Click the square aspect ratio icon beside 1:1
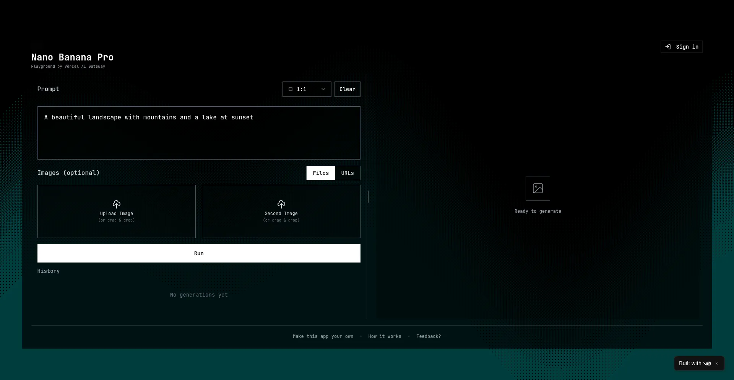 [291, 89]
